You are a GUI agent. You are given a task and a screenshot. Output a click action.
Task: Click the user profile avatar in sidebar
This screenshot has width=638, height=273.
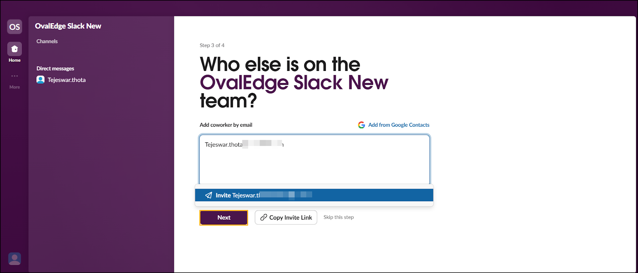tap(14, 259)
